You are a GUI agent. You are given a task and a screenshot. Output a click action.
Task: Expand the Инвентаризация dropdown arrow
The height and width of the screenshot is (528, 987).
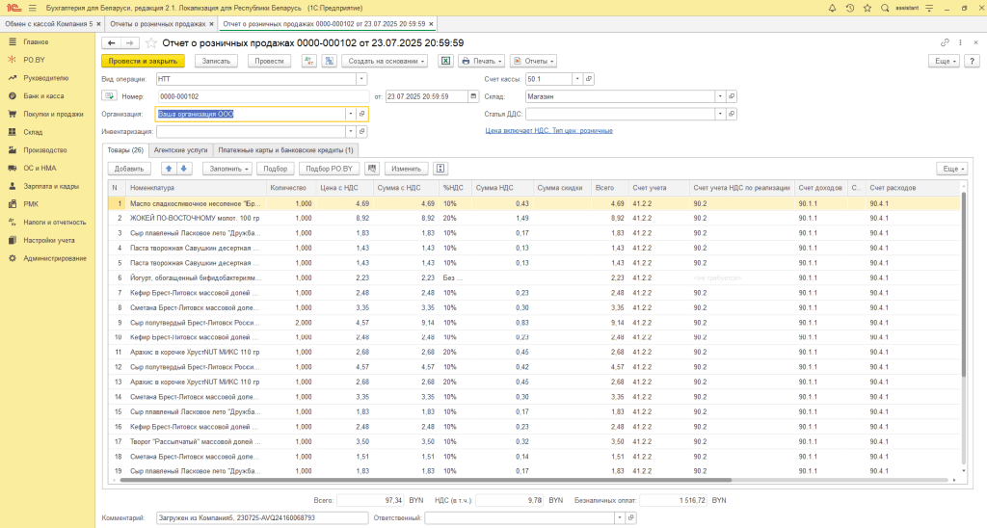351,132
